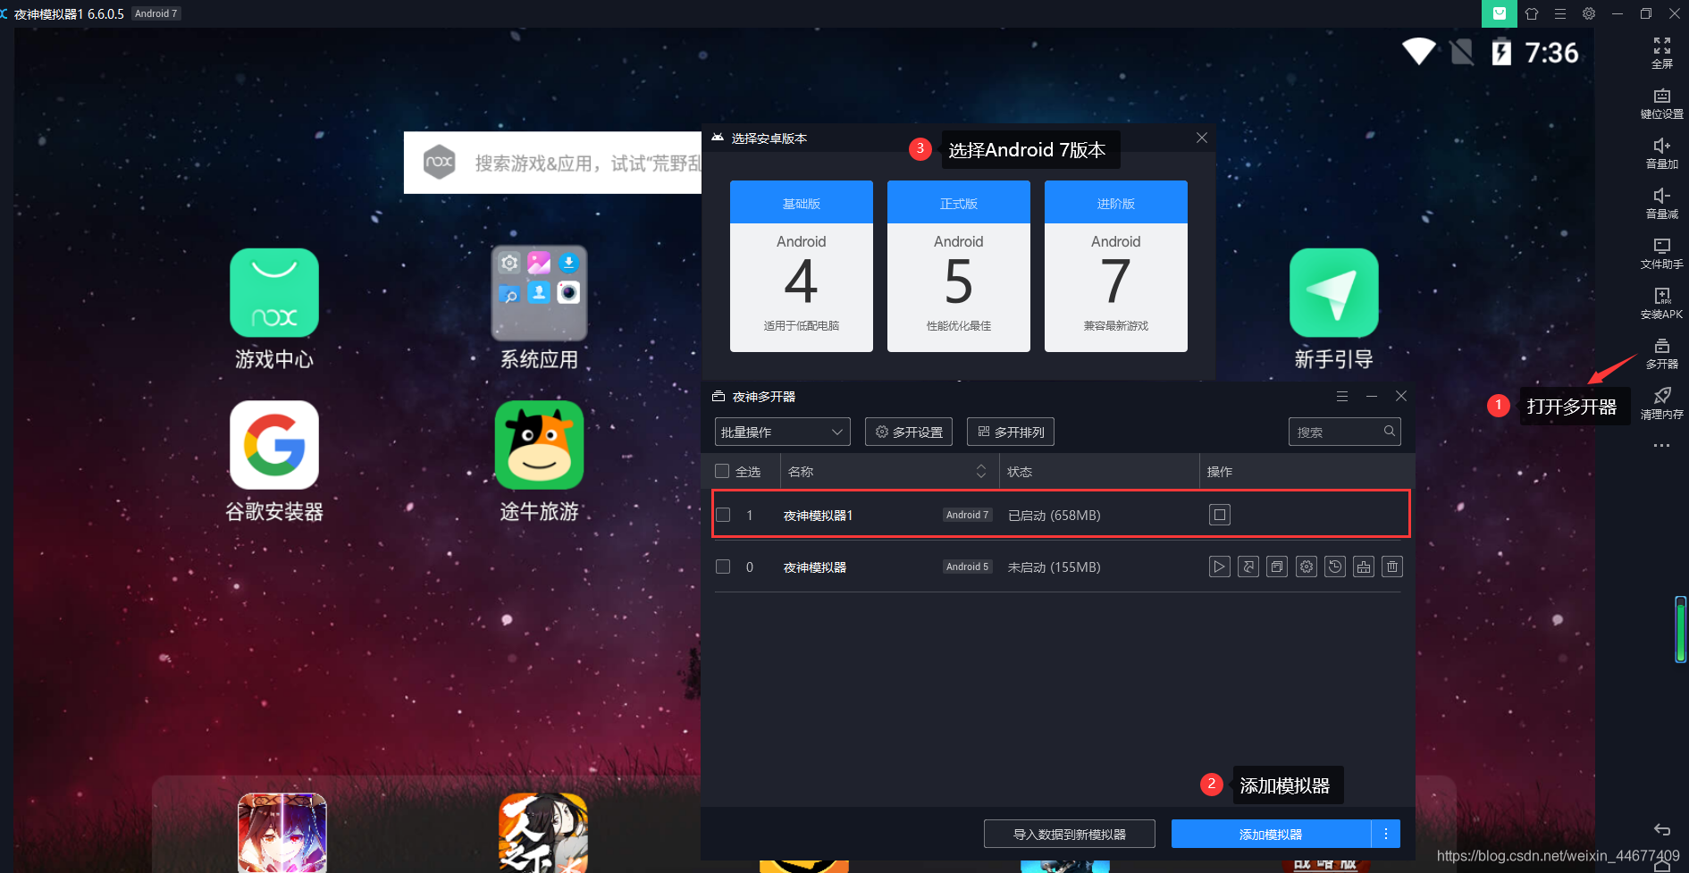
Task: Click the Wi-Fi icon in the Android status bar
Action: [1419, 52]
